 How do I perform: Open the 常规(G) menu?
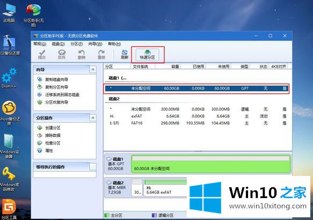pos(40,43)
